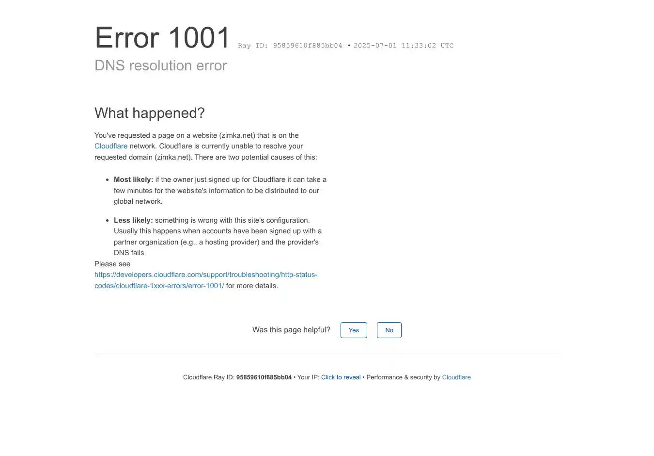Image resolution: width=654 pixels, height=456 pixels.
Task: Click the bold Less likely: label
Action: pos(133,220)
